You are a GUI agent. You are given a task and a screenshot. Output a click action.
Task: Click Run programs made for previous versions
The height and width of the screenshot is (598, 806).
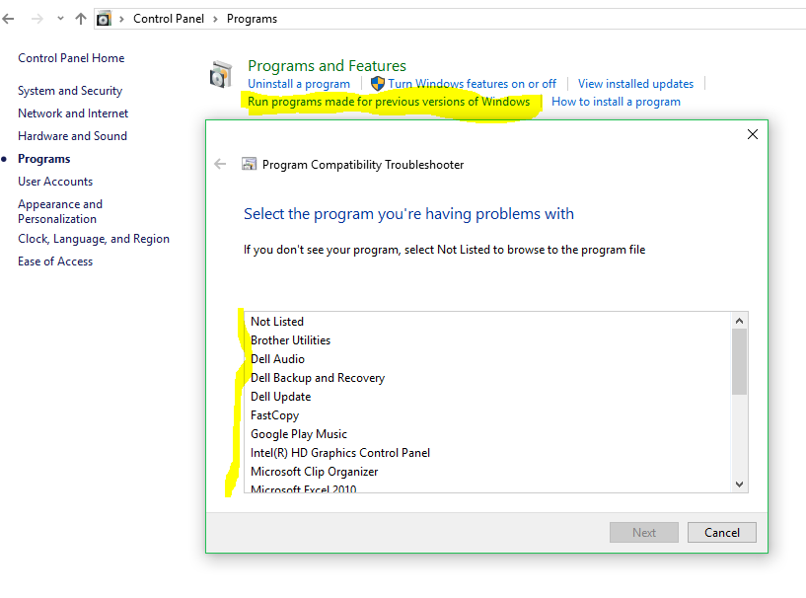click(x=389, y=102)
